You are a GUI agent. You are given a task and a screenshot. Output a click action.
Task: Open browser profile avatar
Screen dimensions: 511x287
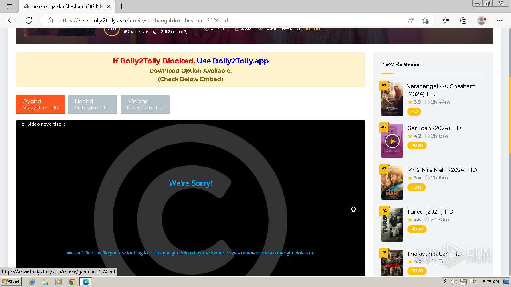tap(482, 20)
